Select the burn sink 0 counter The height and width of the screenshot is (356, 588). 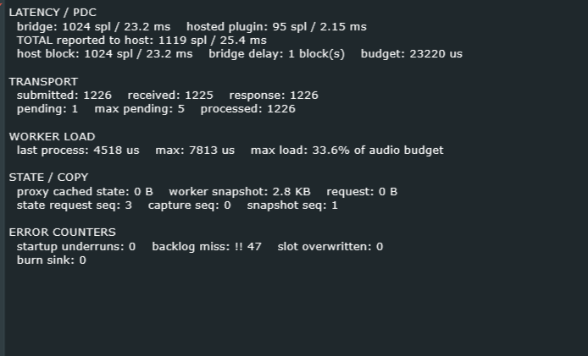tap(52, 260)
